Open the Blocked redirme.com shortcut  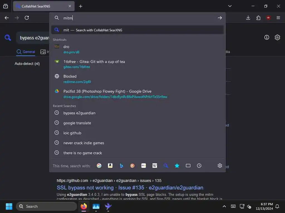tap(137, 79)
